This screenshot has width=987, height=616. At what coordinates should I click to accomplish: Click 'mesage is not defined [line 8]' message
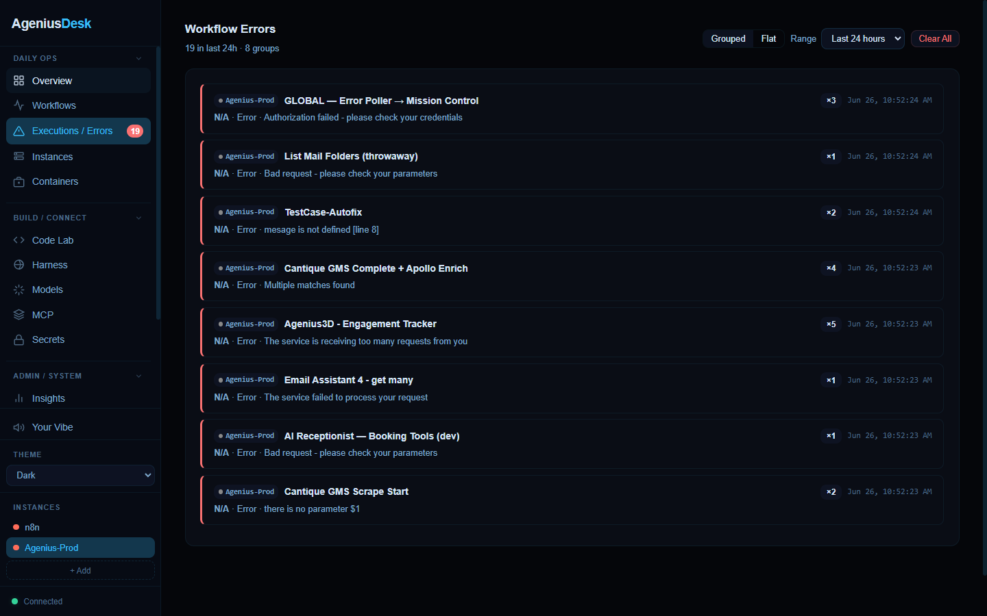pos(321,229)
